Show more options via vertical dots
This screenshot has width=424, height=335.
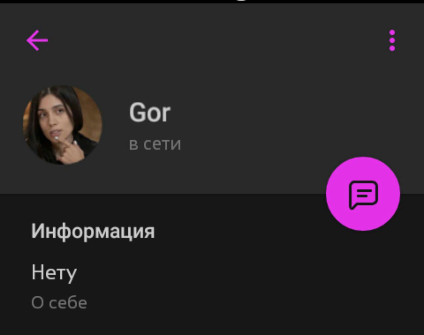point(392,40)
